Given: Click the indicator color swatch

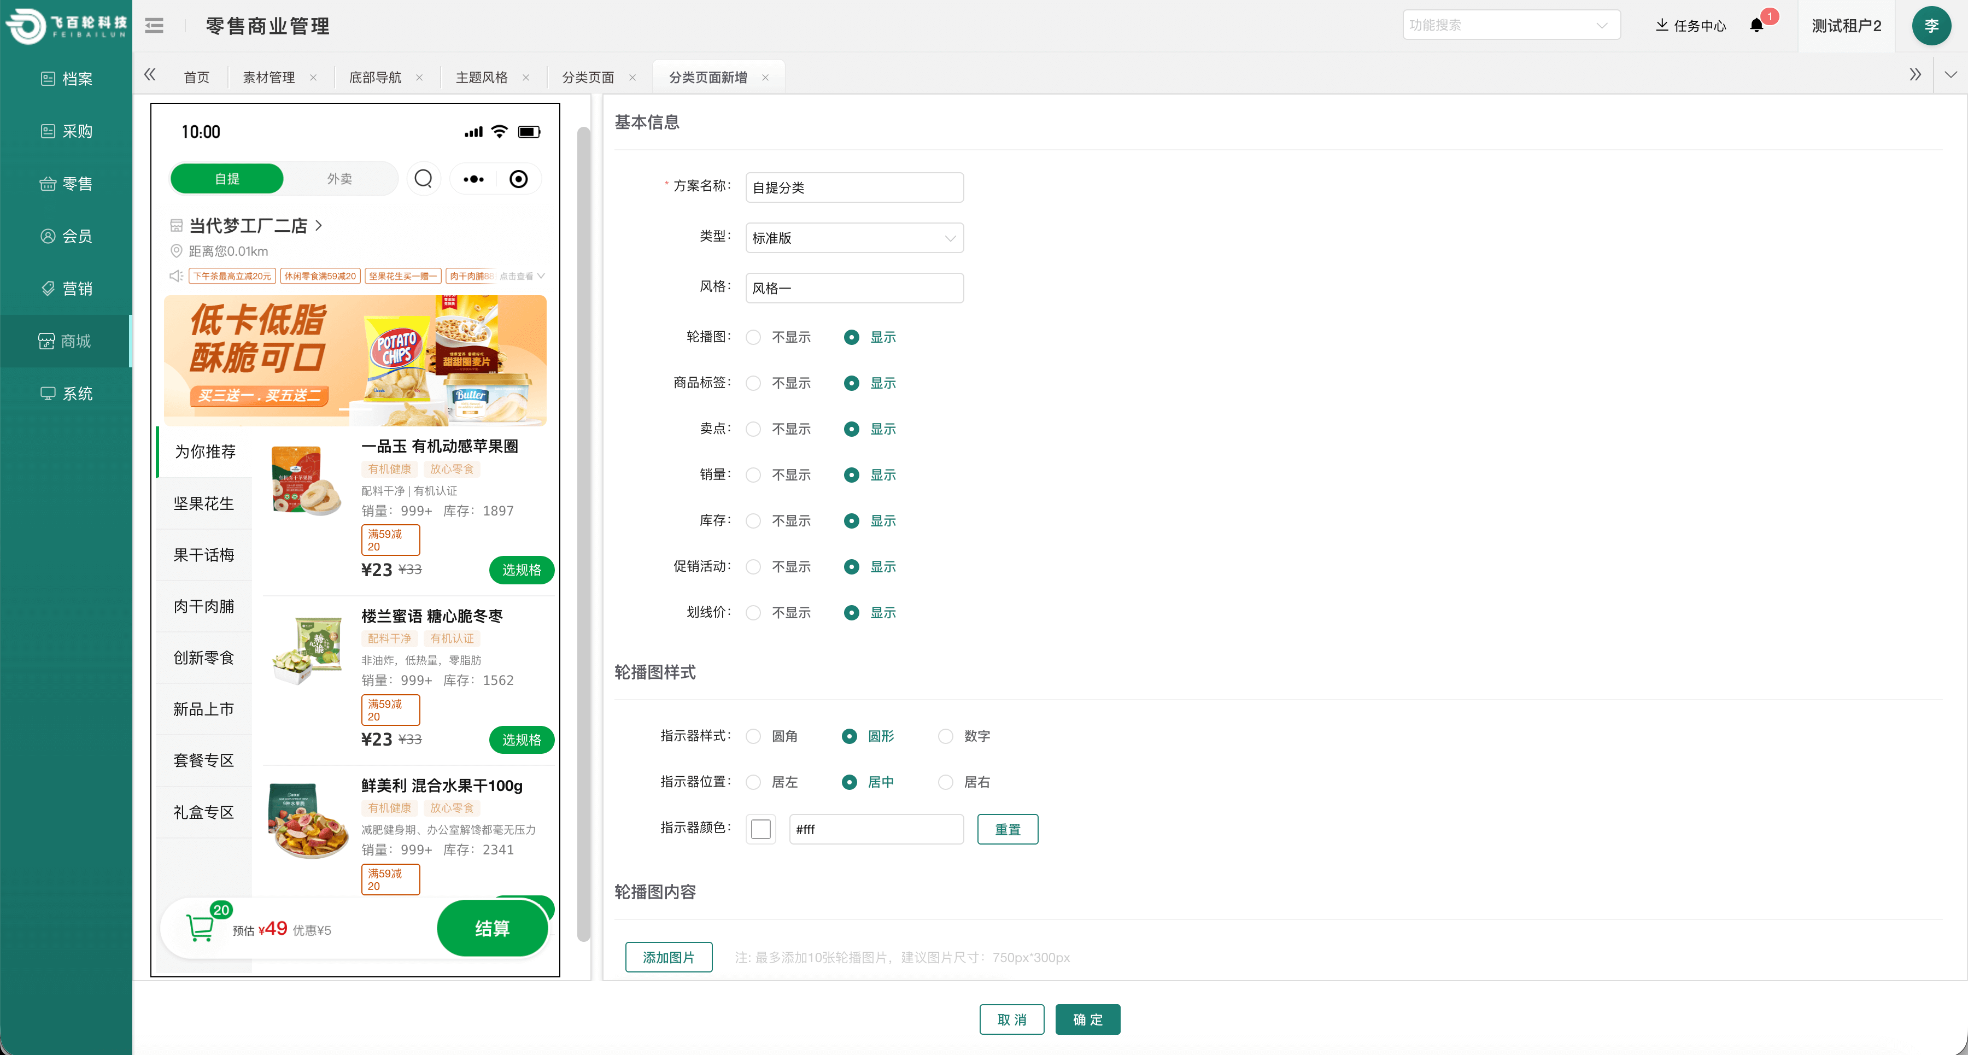Looking at the screenshot, I should pyautogui.click(x=761, y=829).
